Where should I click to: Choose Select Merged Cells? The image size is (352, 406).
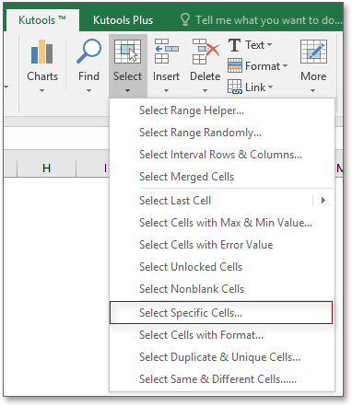click(x=222, y=177)
